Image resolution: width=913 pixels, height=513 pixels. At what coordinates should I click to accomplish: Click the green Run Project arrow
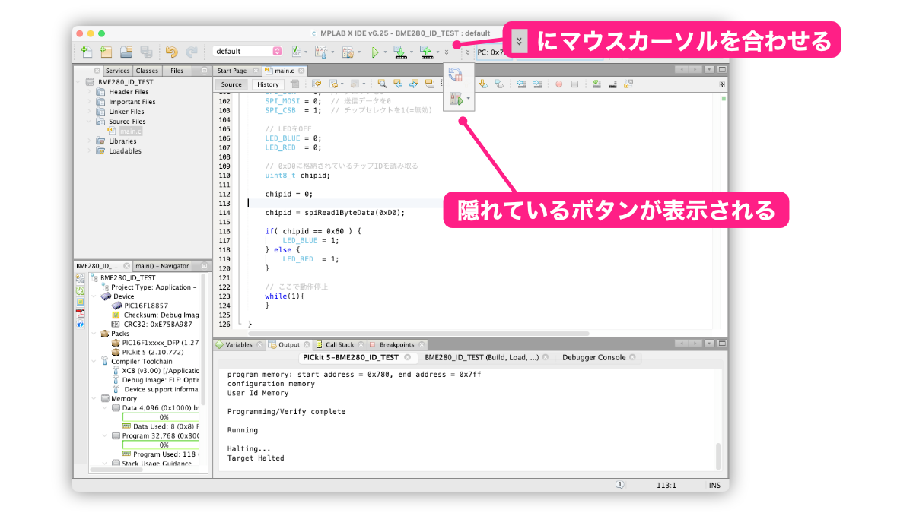click(375, 52)
